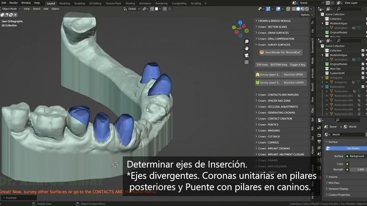Click the World datablock browse icon

tap(327, 134)
